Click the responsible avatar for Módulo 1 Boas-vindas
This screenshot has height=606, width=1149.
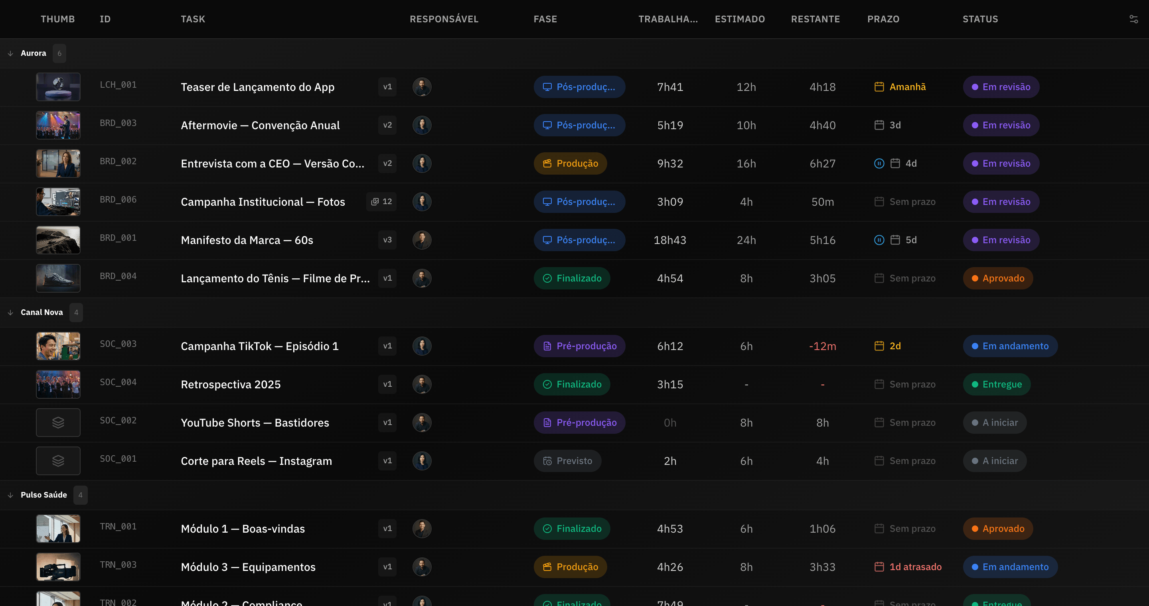tap(422, 529)
